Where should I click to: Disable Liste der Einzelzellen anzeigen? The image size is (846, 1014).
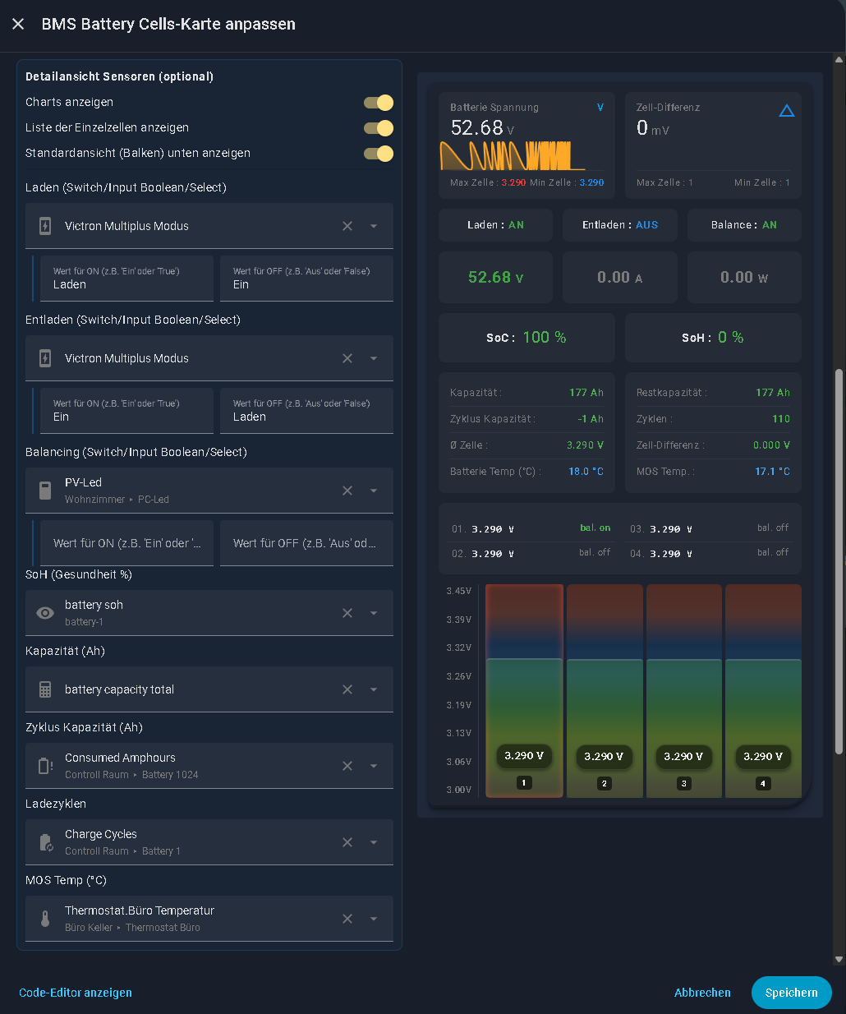click(379, 128)
